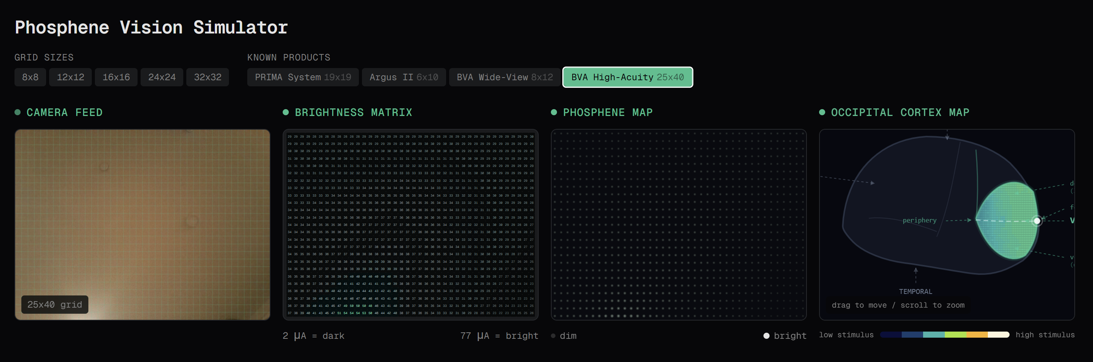Choose the BVA Wide-View 8x12 product
The width and height of the screenshot is (1093, 362).
point(504,77)
